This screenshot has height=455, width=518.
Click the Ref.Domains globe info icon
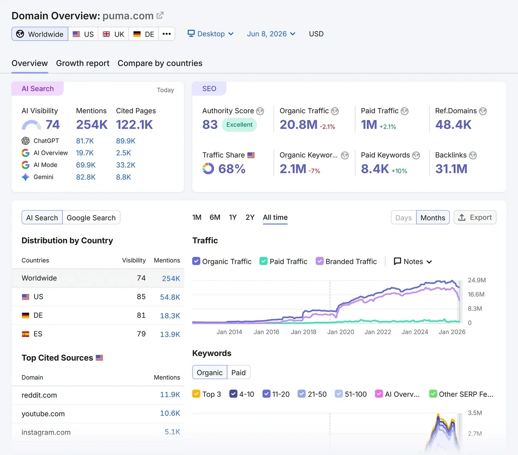483,111
